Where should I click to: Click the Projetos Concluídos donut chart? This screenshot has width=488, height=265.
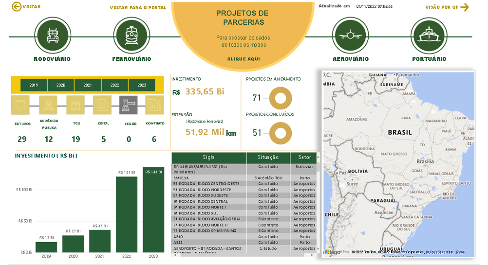point(281,133)
